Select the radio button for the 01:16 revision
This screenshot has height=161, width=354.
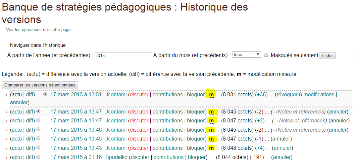[x=39, y=157]
